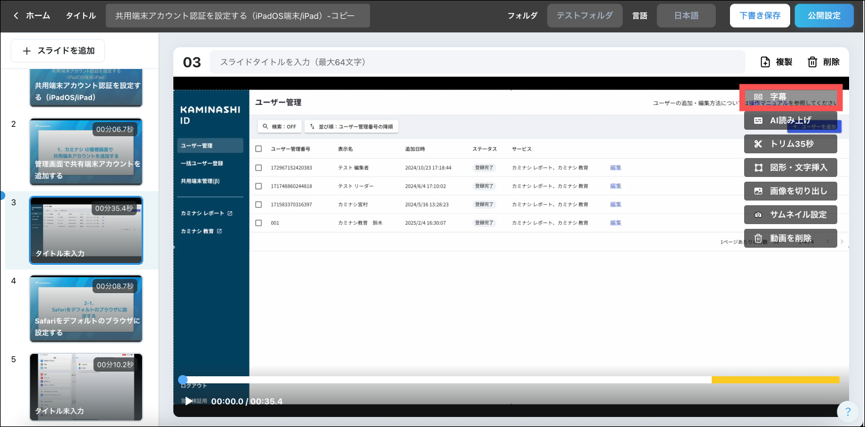Viewport: 865px width, 427px height.
Task: Click the image icon in 画像を切り出し
Action: tap(758, 191)
